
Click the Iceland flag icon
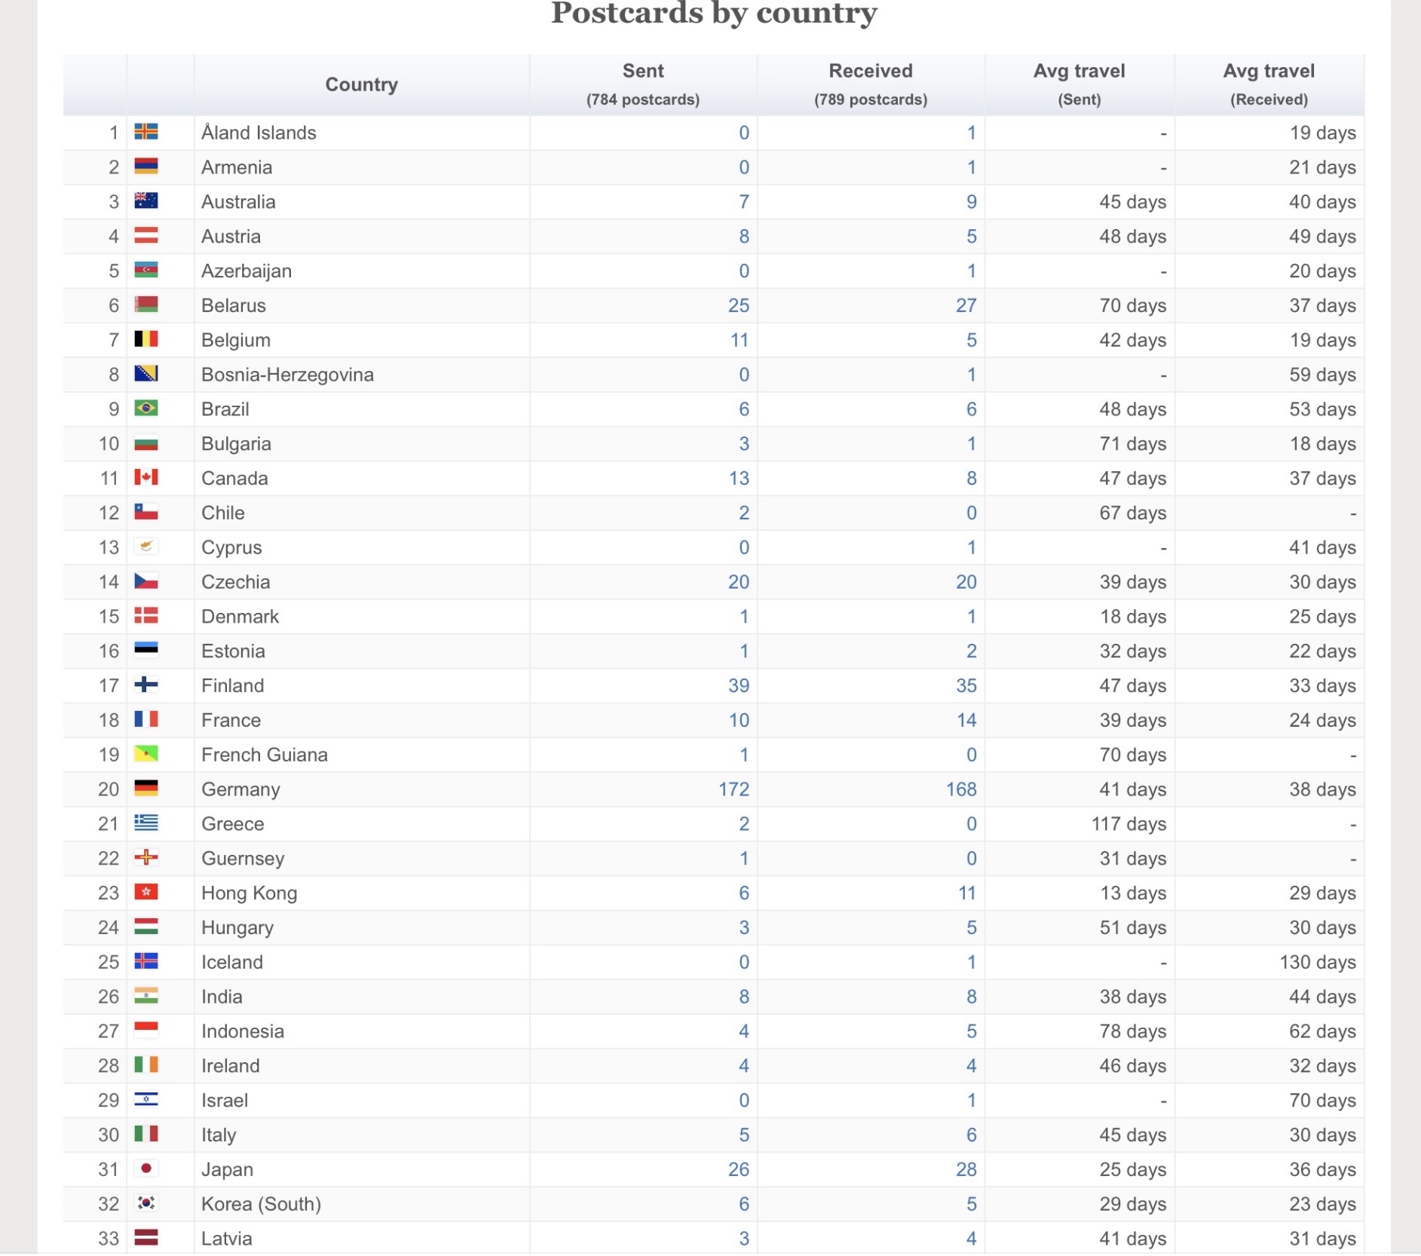point(146,961)
